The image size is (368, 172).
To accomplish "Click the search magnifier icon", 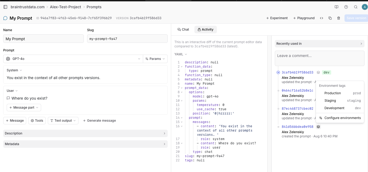I will click(355, 7).
